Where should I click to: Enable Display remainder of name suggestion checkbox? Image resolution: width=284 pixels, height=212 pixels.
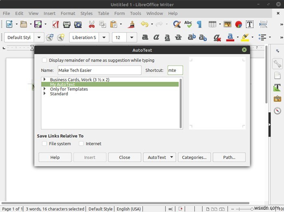(44, 60)
